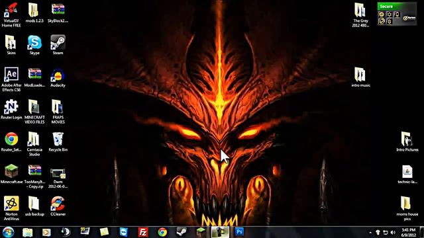Open TeamViewer from the taskbar
Image resolution: width=424 pixels, height=238 pixels.
124,232
